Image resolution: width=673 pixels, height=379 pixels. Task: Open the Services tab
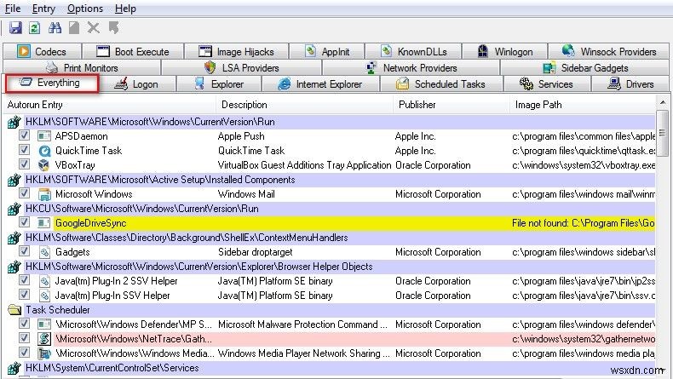click(x=546, y=84)
